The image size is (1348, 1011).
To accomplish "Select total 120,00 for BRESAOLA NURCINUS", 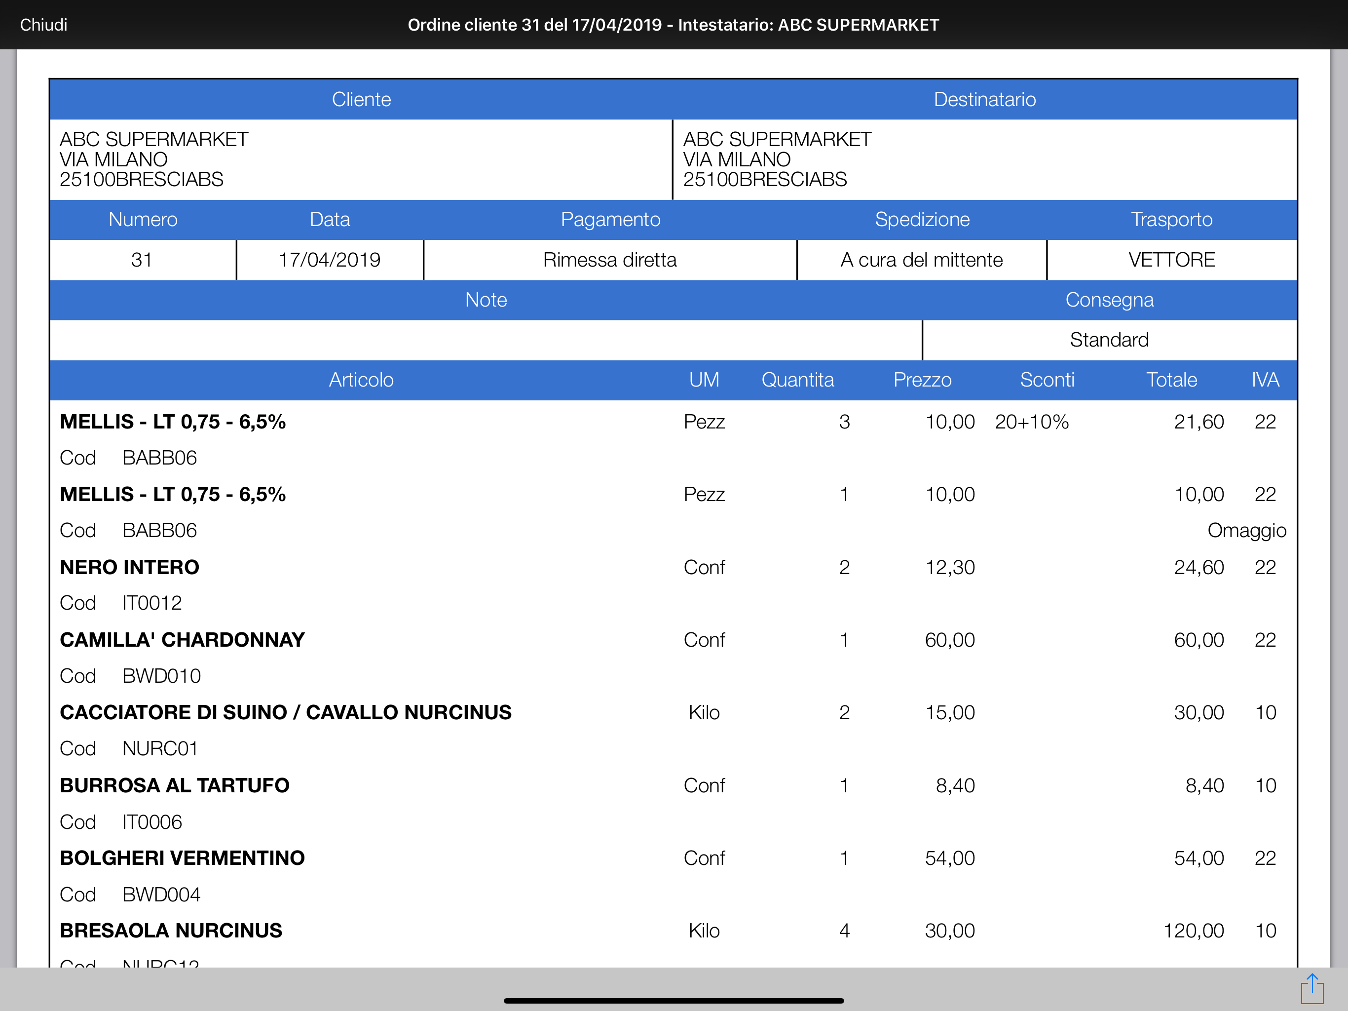I will pos(1193,931).
